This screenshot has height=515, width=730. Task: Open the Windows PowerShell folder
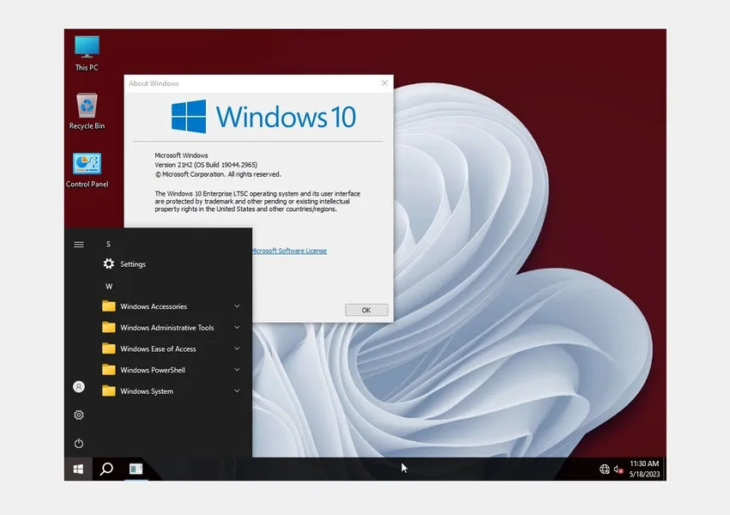172,370
